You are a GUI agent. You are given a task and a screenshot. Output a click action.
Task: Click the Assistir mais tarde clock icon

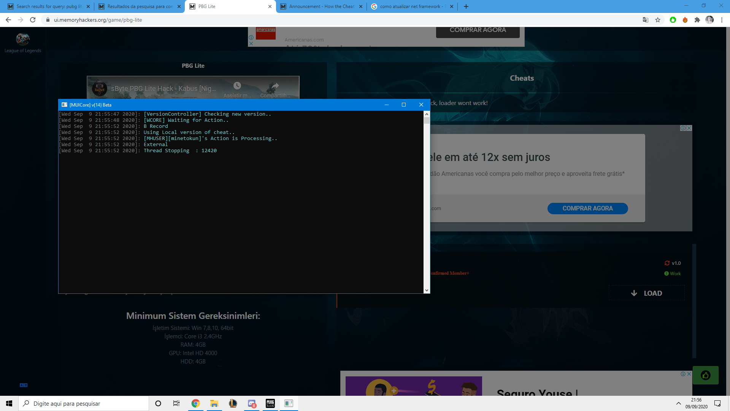(237, 86)
